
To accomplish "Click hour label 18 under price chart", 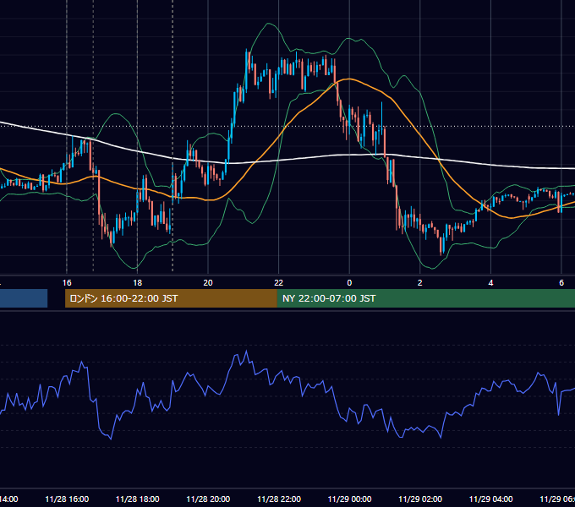I will click(x=138, y=283).
